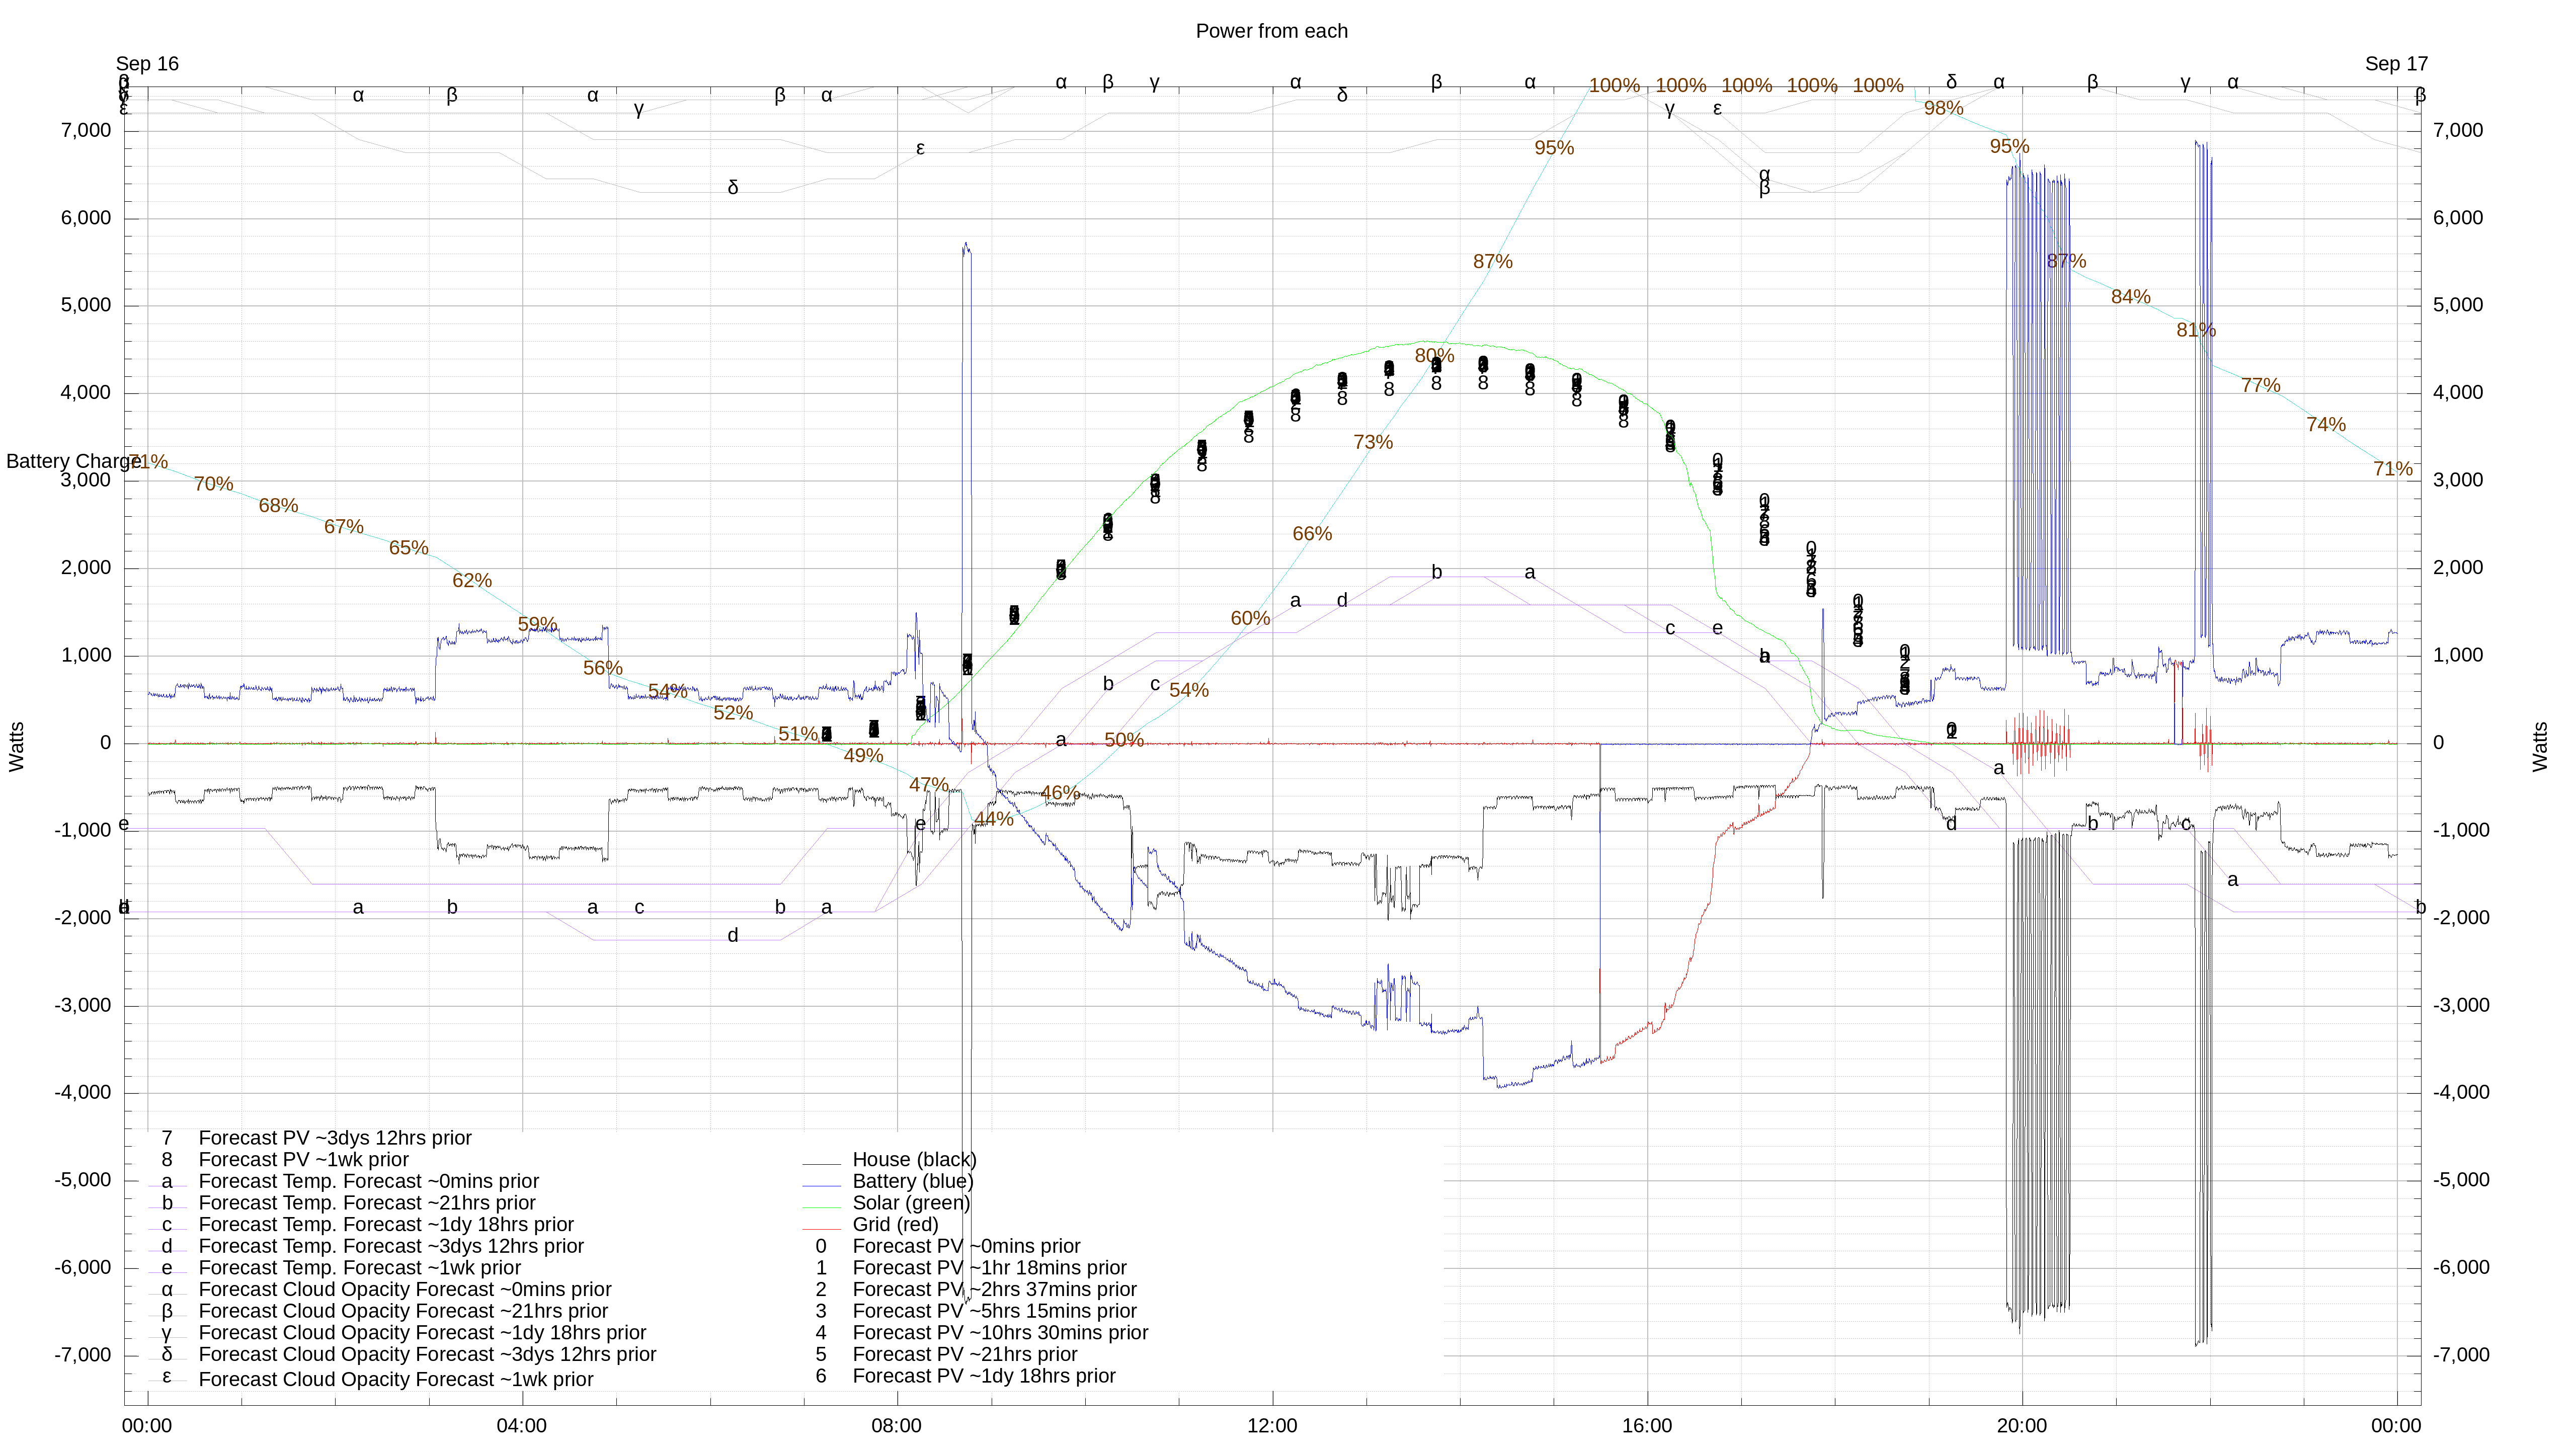This screenshot has height=1449, width=2576.
Task: Click the '73%' battery charge label
Action: [x=1373, y=442]
